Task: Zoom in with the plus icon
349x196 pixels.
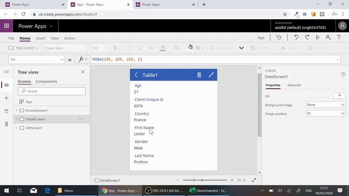Action: tap(232, 180)
